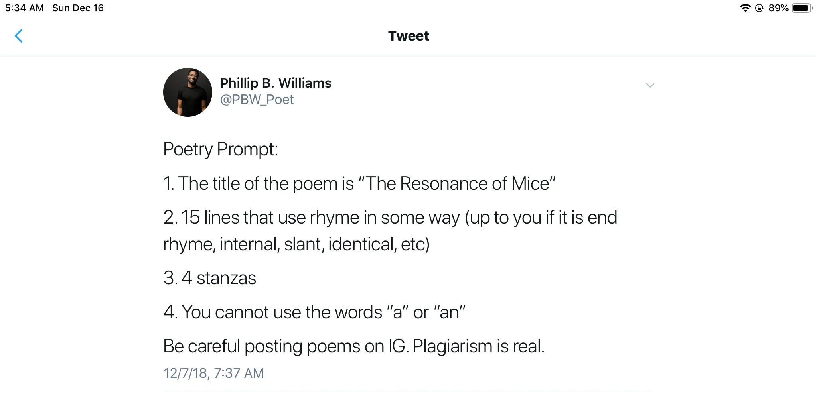817x395 pixels.
Task: Tap the "15 lines that use rhyme" line
Action: [x=390, y=218]
